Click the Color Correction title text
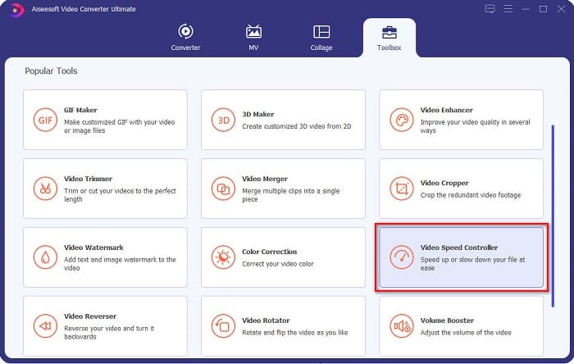Screen dimensions: 574x364 click(x=270, y=252)
